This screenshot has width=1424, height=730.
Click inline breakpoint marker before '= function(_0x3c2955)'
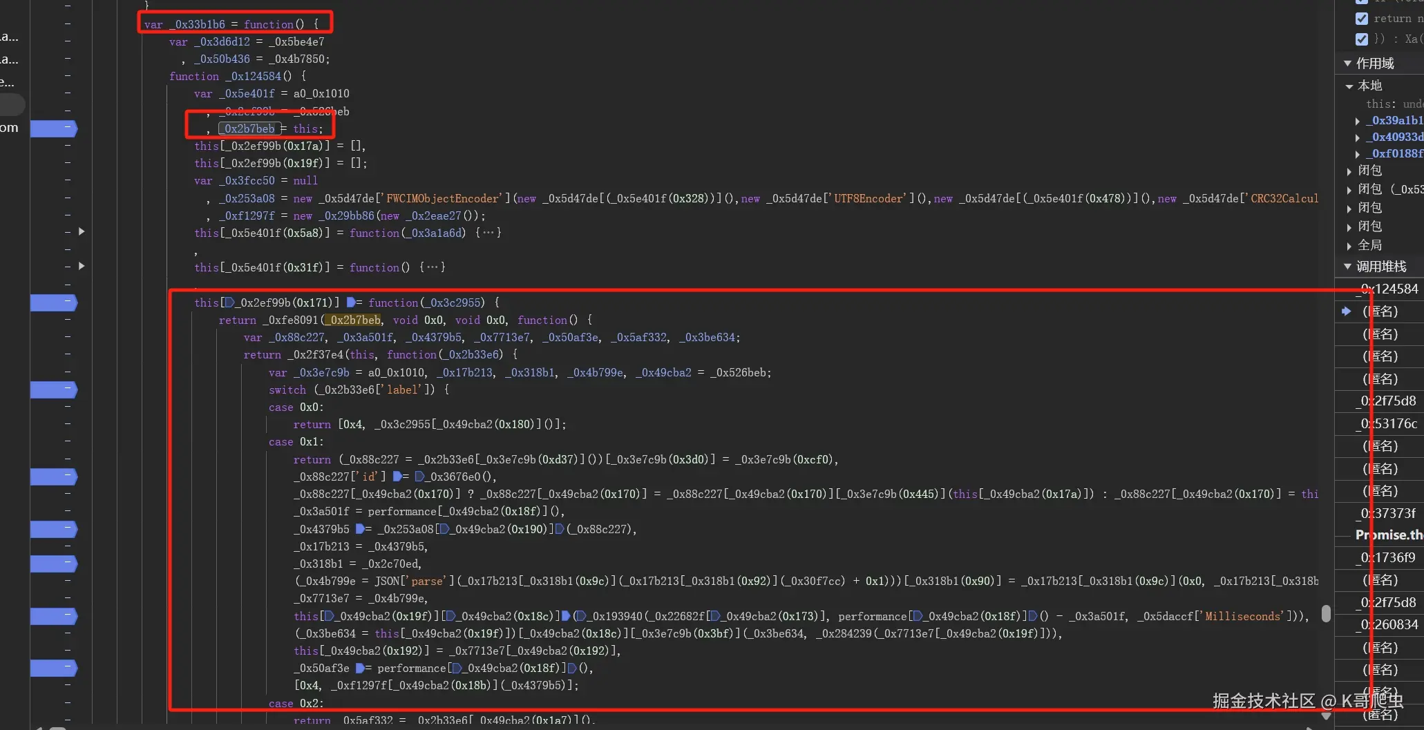[x=350, y=302]
